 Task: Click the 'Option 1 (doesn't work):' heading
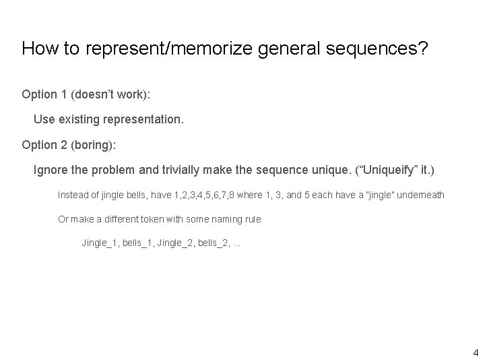86,94
